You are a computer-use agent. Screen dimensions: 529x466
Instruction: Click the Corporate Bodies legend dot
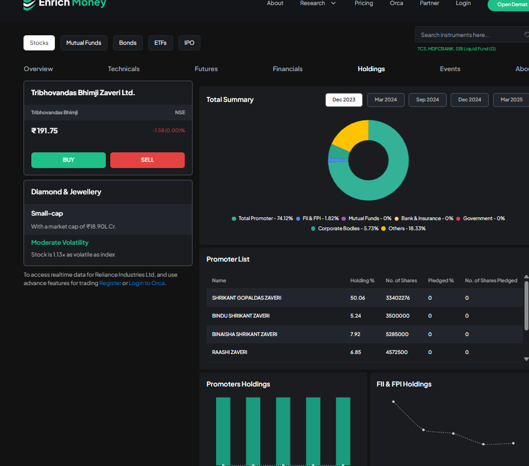pos(313,229)
